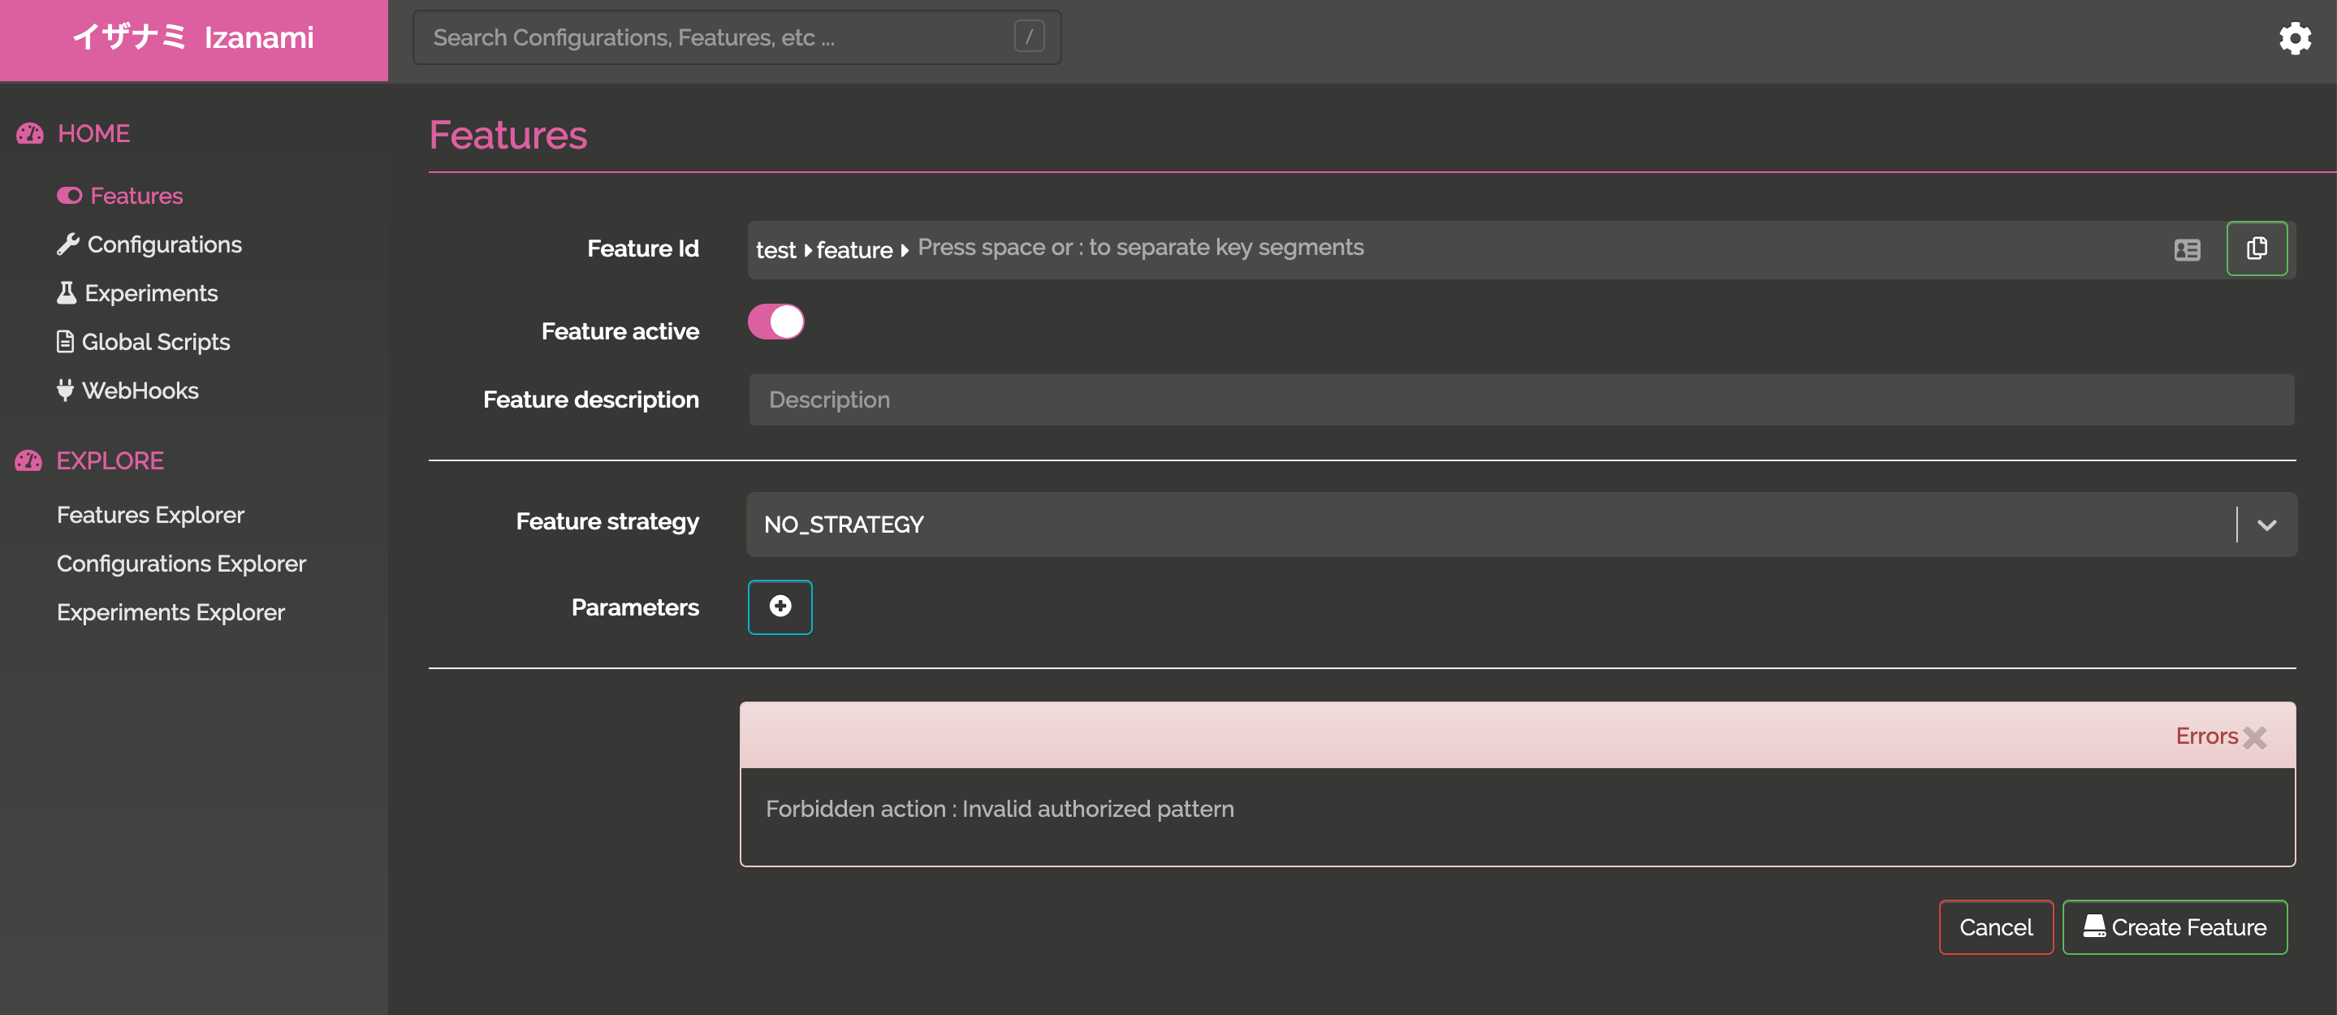
Task: Dismiss the Errors panel with the X
Action: pyautogui.click(x=2254, y=737)
